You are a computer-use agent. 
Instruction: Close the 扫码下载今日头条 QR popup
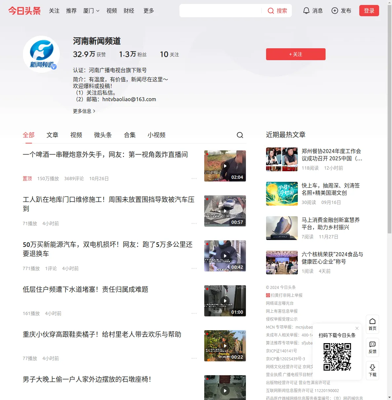(x=357, y=328)
